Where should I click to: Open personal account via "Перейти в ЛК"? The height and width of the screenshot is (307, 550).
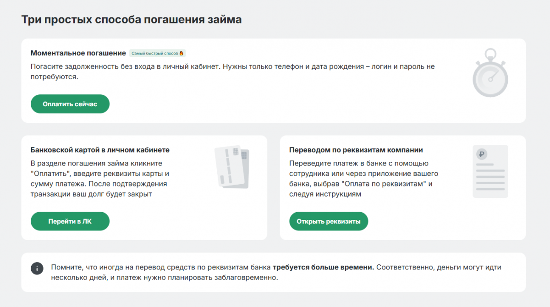pyautogui.click(x=70, y=221)
